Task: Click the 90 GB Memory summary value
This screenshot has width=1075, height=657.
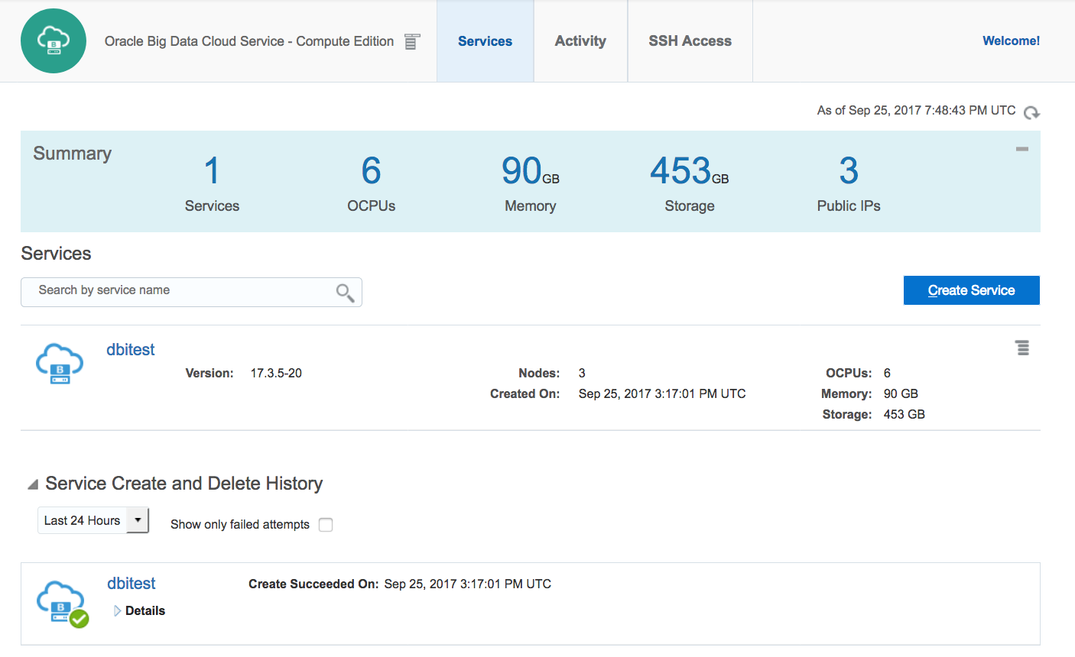Action: click(x=530, y=170)
